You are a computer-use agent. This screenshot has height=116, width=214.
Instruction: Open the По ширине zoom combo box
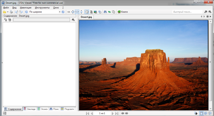coord(45,12)
